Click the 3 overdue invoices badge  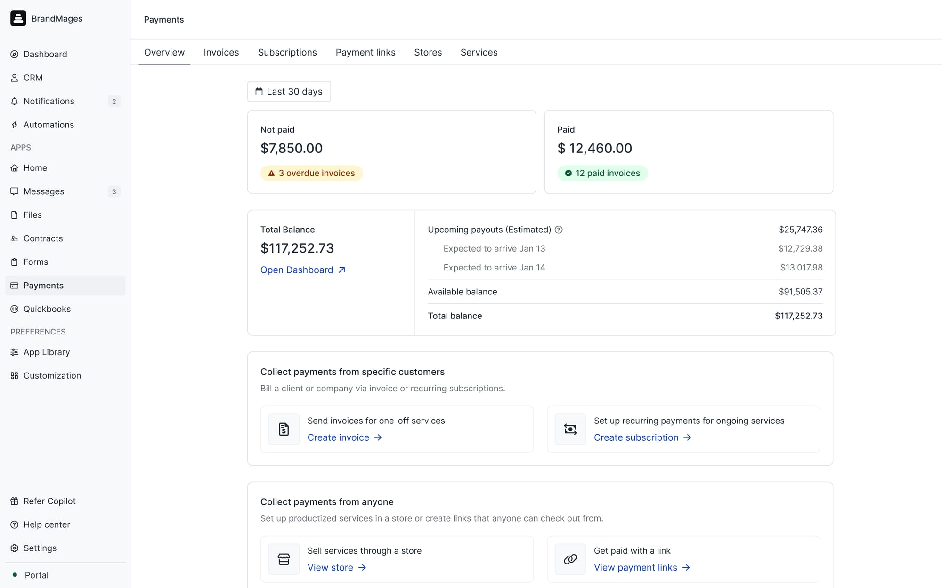pos(311,173)
